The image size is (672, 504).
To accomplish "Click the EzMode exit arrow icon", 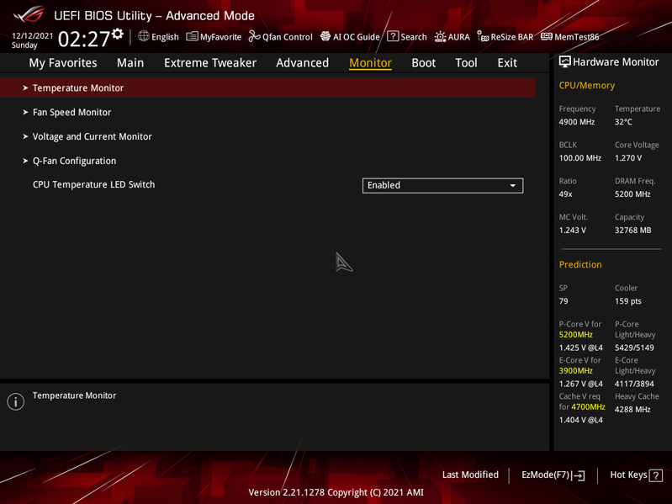I will click(579, 475).
